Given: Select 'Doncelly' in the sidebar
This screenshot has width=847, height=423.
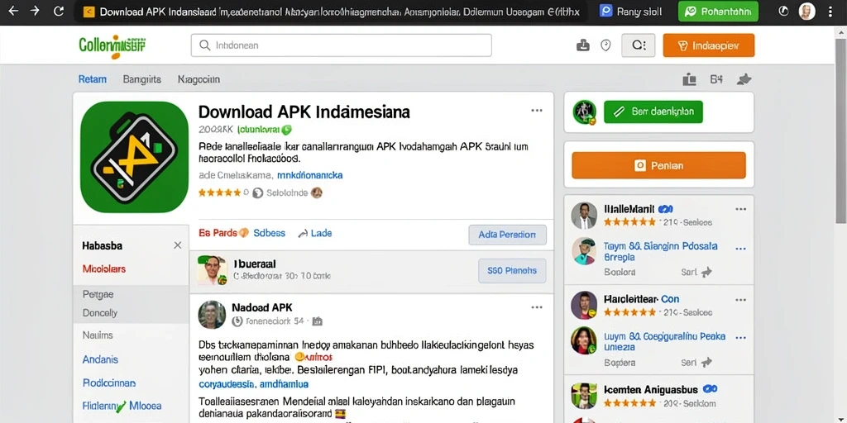Looking at the screenshot, I should pos(100,313).
